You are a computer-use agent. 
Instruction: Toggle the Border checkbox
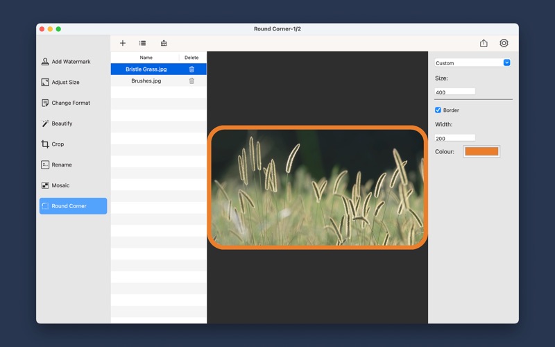click(x=438, y=110)
